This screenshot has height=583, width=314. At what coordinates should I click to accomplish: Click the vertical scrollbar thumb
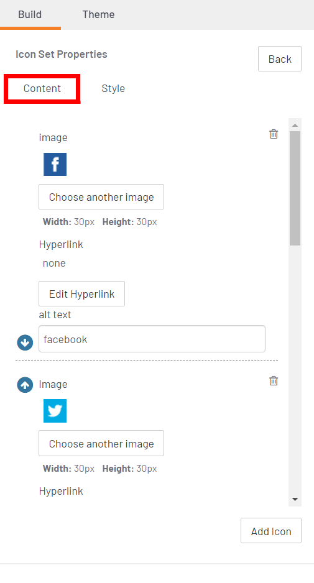(295, 188)
